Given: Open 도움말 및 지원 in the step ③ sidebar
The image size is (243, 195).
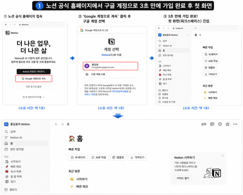Looking at the screenshot, I should [x=167, y=102].
